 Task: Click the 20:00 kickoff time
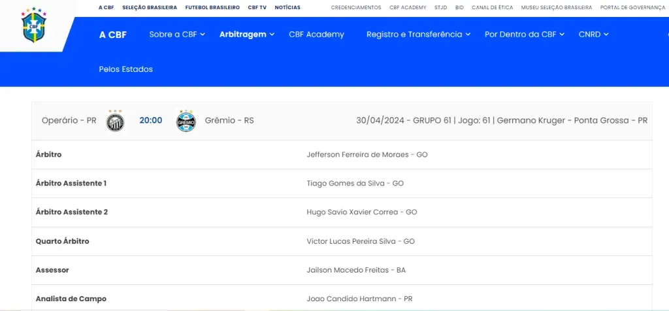pyautogui.click(x=151, y=121)
